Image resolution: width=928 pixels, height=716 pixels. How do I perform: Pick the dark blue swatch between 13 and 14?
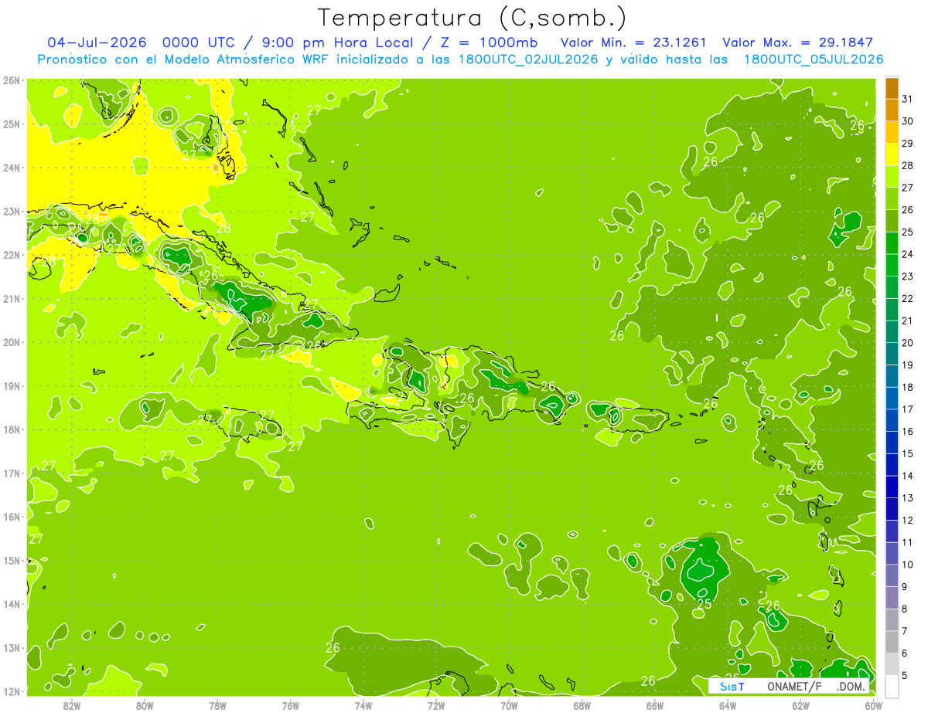[892, 487]
